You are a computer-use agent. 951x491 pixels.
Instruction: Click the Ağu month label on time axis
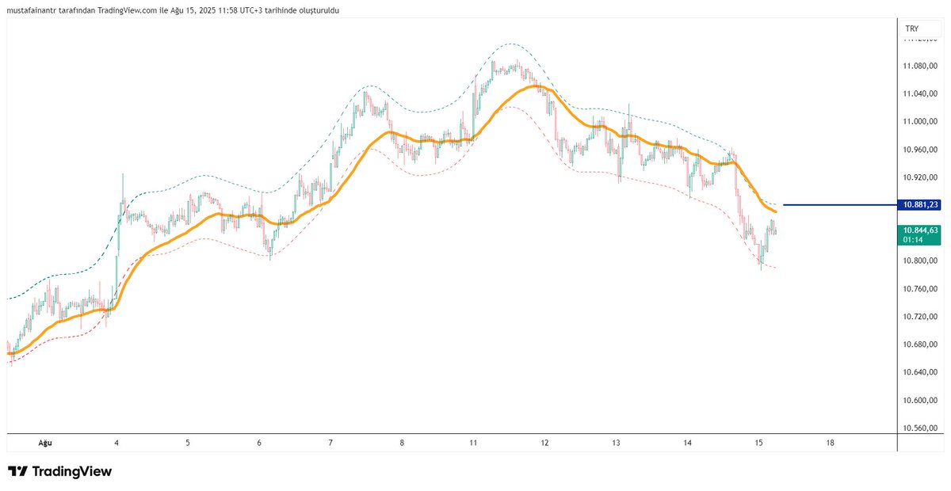(x=45, y=443)
